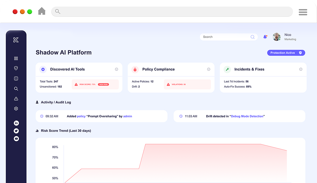Open the warning triangle alerts icon
Screen dimensions: 317x183
[16, 99]
